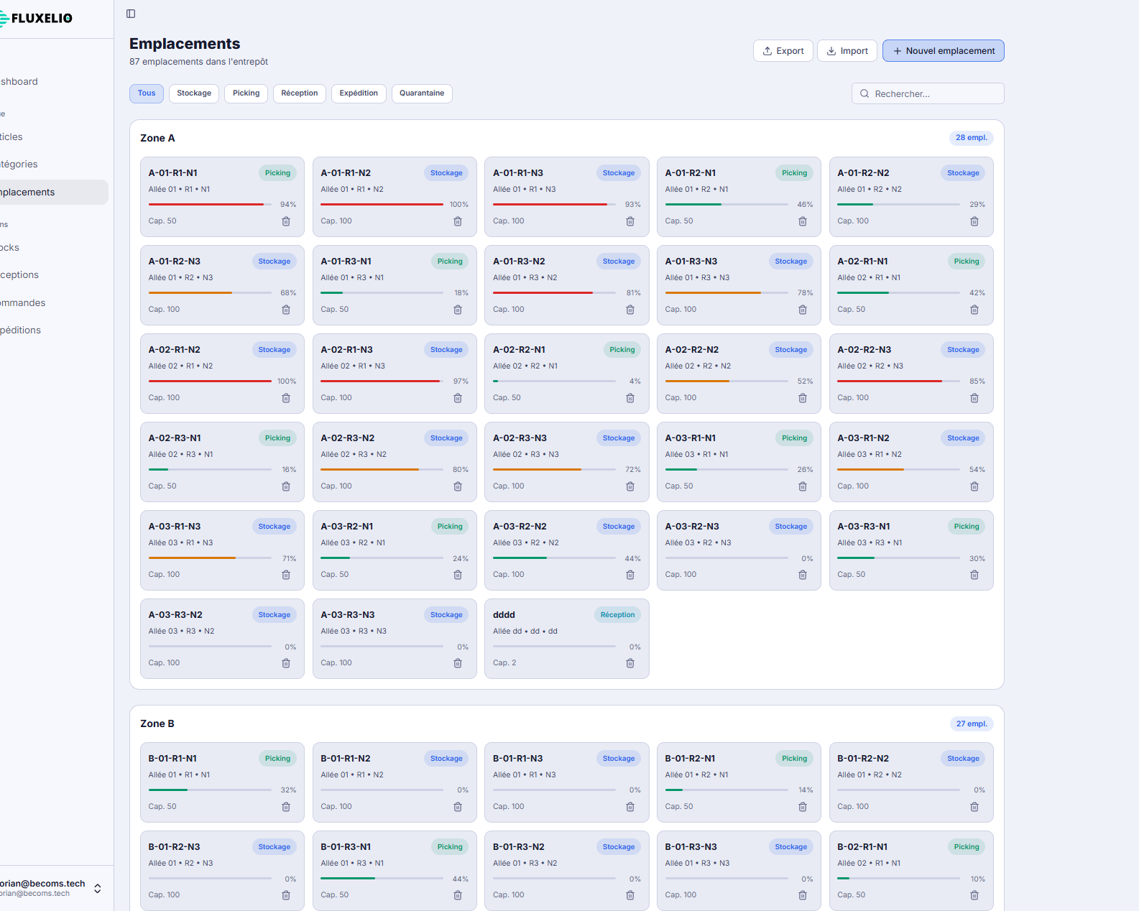Open user account switcher chevrons
The height and width of the screenshot is (911, 1139).
click(x=98, y=889)
